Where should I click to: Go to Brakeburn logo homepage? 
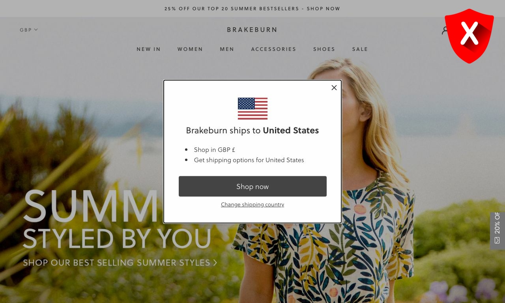252,30
